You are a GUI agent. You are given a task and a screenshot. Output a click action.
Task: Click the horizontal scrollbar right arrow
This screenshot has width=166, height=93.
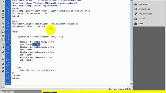(x=129, y=87)
